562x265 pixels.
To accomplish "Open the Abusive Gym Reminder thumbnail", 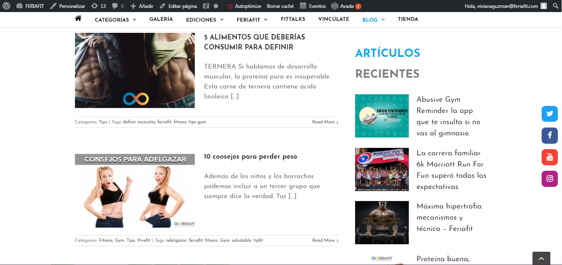I will click(x=382, y=116).
